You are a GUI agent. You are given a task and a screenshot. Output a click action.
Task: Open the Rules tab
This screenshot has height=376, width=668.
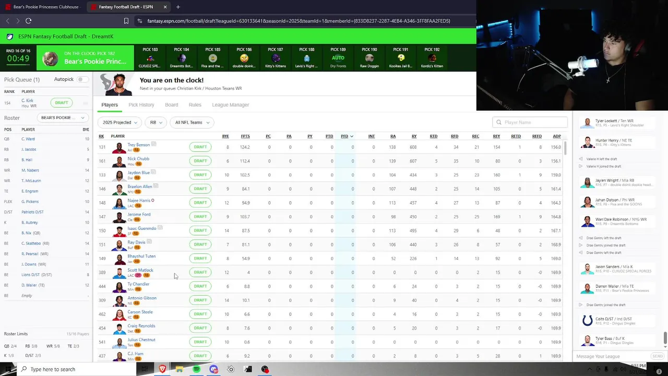click(195, 105)
